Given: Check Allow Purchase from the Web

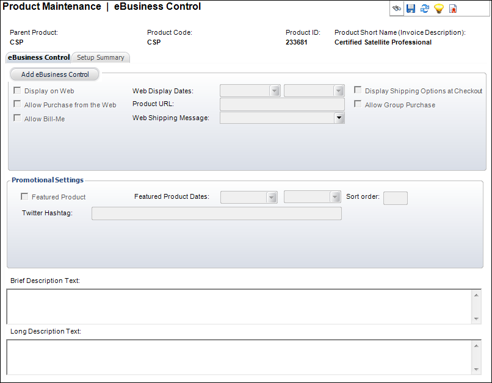Looking at the screenshot, I should (x=17, y=104).
